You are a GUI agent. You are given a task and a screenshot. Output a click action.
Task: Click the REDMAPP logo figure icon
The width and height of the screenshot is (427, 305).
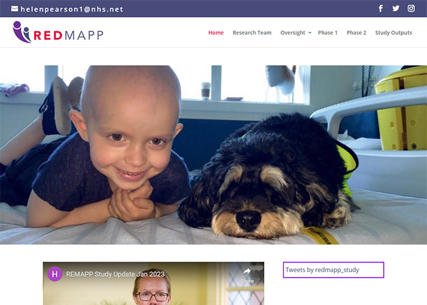21,32
